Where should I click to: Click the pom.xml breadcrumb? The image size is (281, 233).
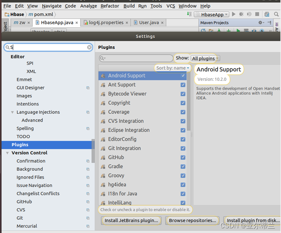click(x=41, y=14)
